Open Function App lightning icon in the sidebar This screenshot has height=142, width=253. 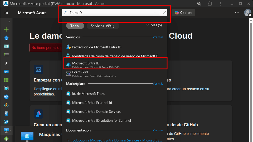(6, 105)
